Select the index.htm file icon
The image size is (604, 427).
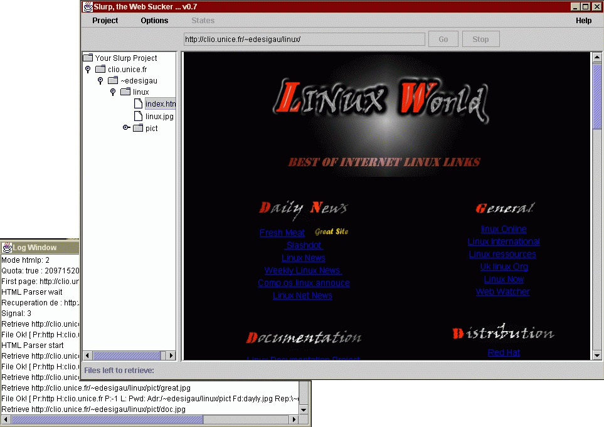(x=138, y=104)
